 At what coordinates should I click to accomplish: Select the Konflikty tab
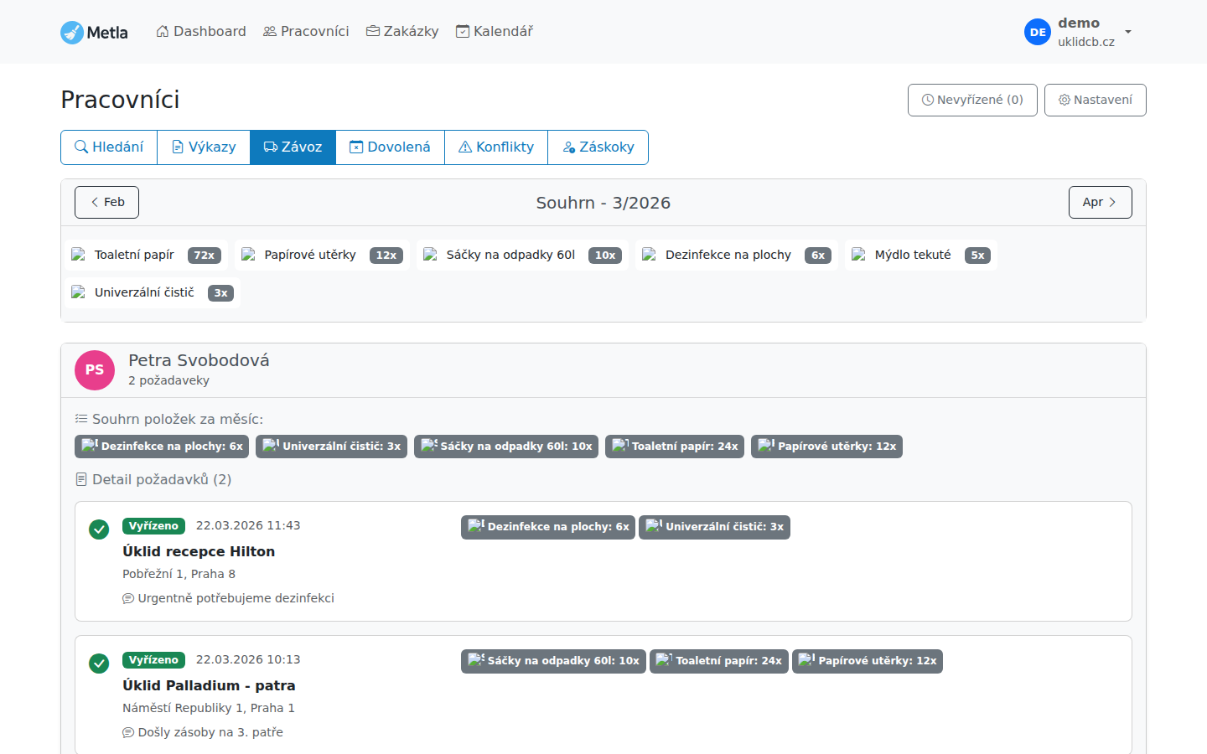tap(496, 147)
